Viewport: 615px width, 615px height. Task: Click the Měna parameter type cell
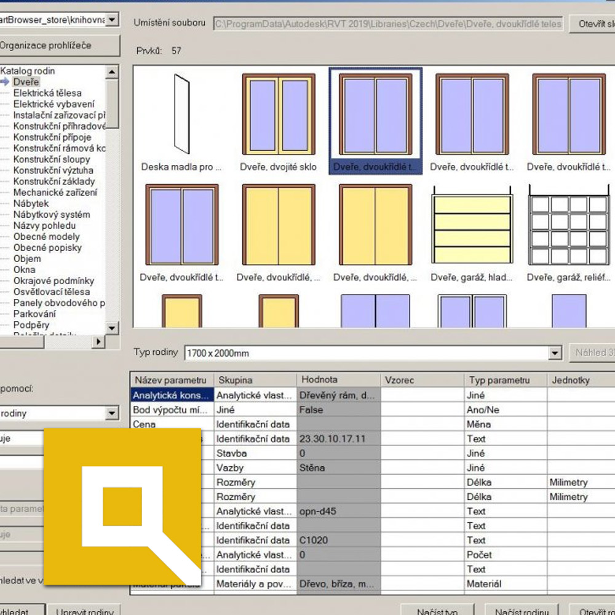(505, 424)
